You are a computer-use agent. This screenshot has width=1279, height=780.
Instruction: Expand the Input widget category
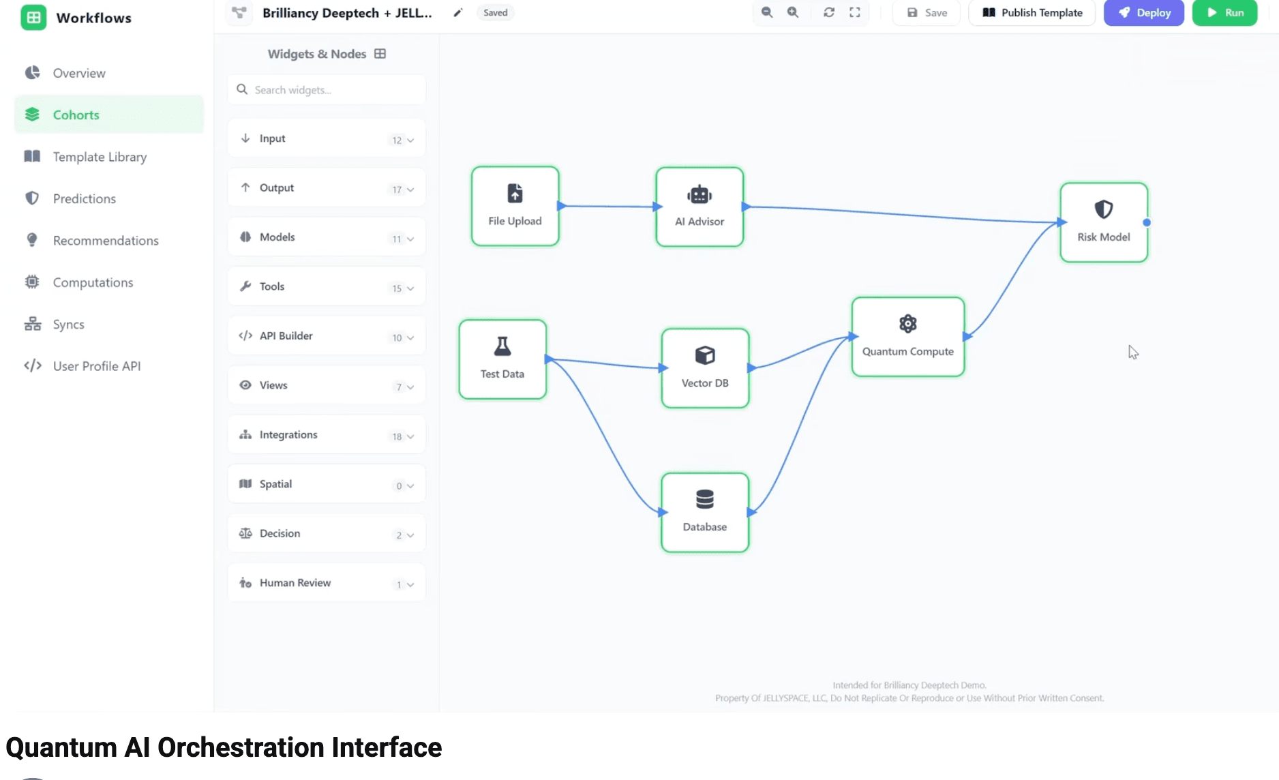pos(327,139)
